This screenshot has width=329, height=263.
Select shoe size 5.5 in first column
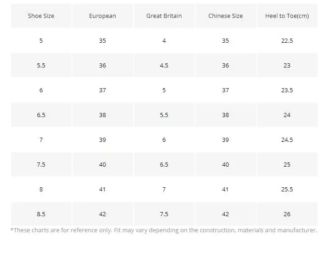coord(41,66)
